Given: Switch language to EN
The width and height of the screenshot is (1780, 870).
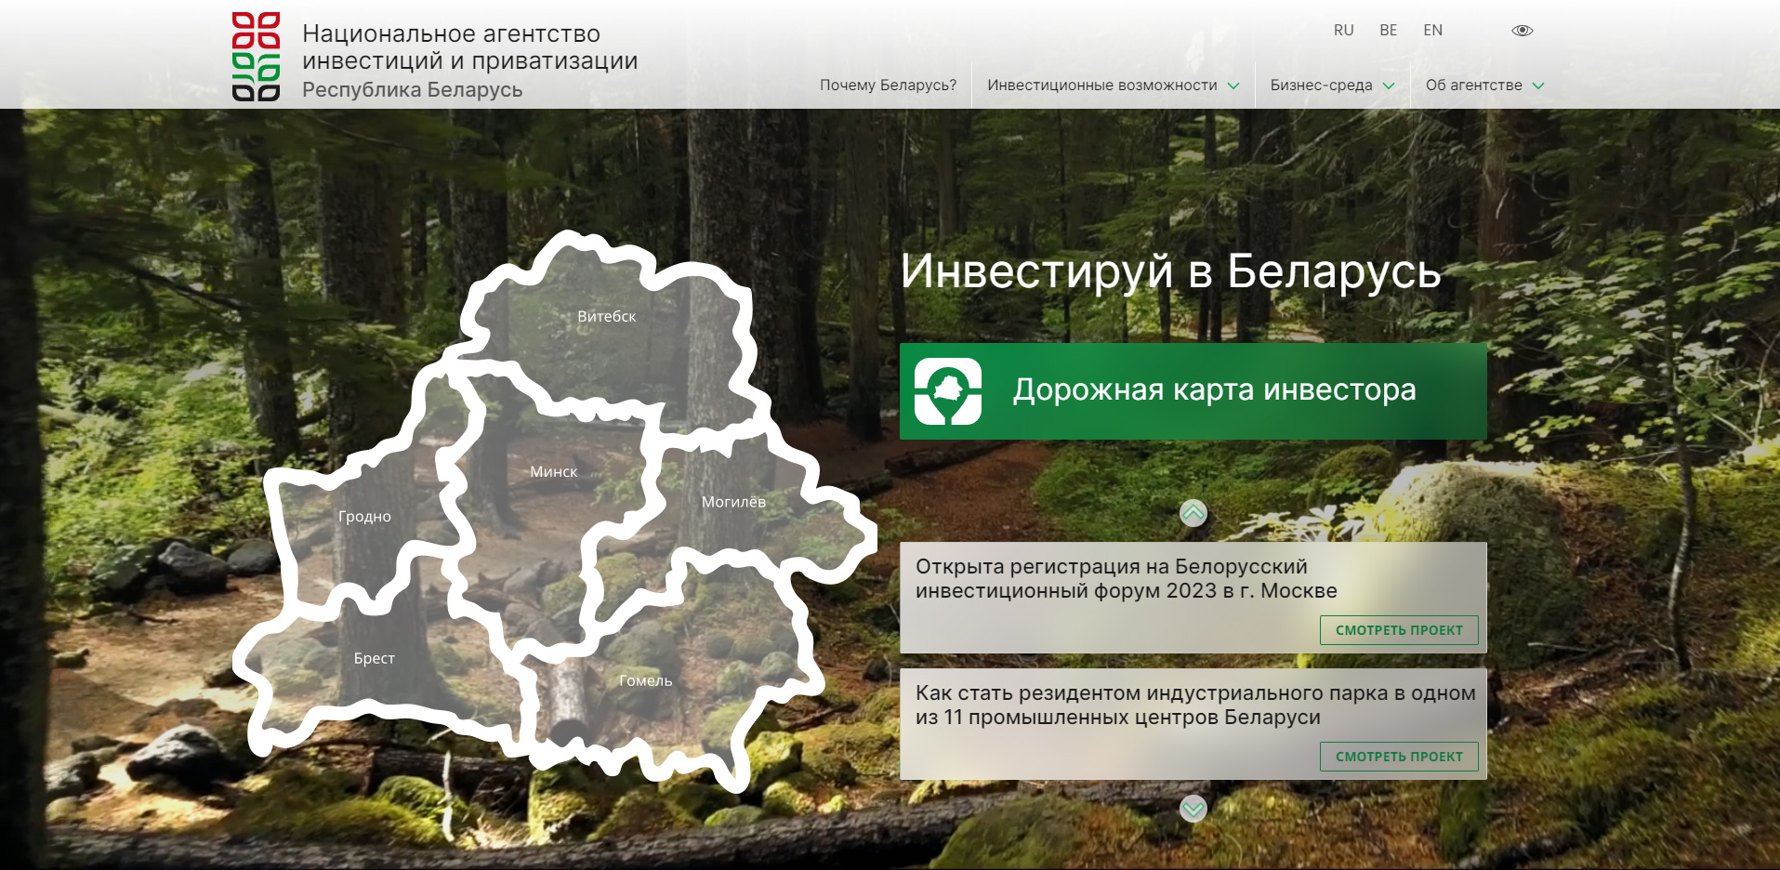Looking at the screenshot, I should [1432, 31].
